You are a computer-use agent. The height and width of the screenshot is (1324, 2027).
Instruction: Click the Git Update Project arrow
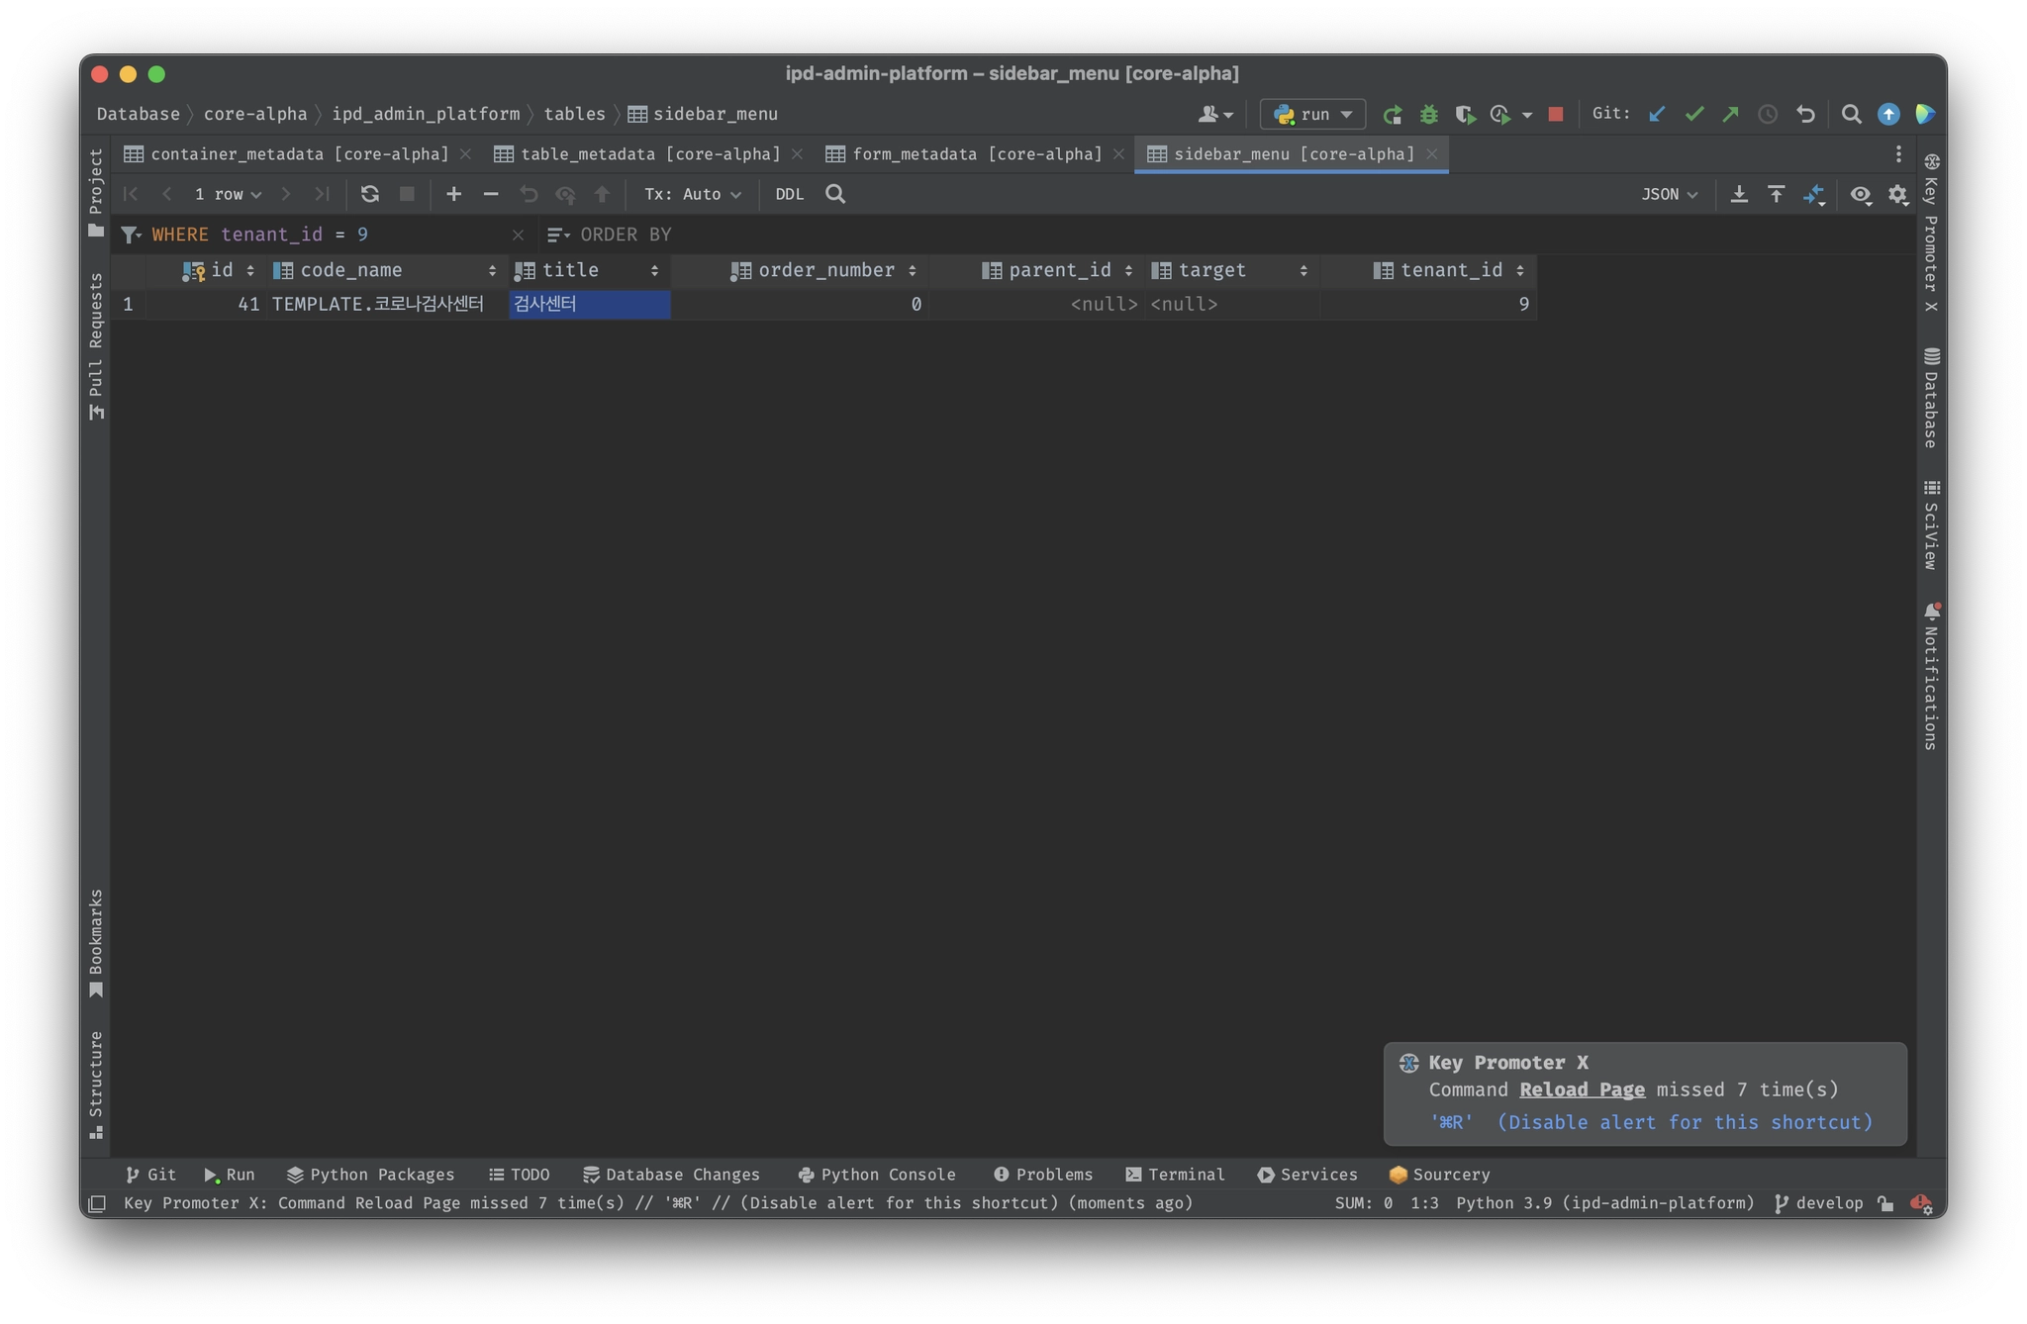(x=1657, y=115)
